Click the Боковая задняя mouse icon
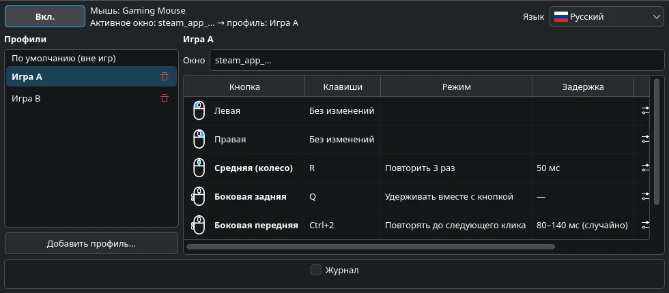 (198, 196)
